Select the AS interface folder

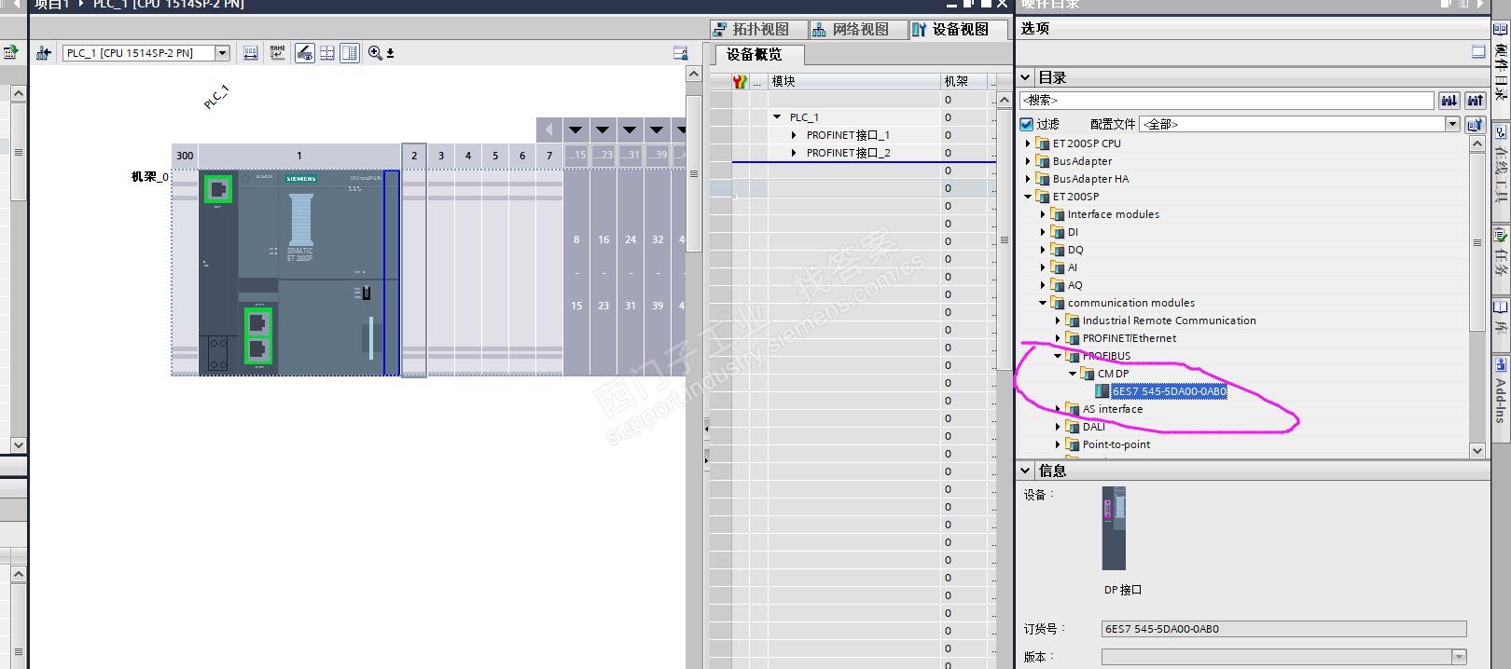pos(1112,409)
